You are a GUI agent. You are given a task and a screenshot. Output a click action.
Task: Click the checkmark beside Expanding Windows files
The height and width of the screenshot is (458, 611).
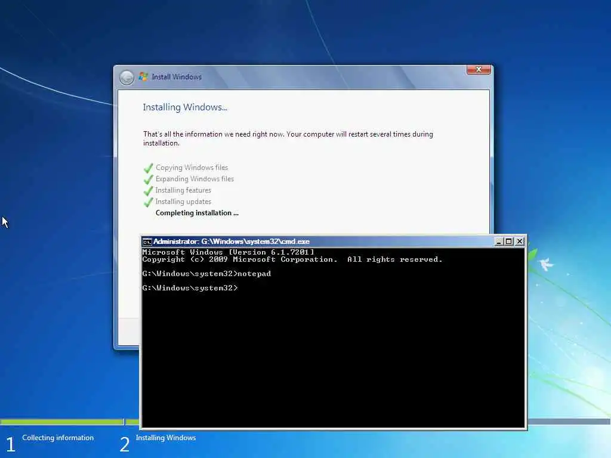tap(148, 179)
